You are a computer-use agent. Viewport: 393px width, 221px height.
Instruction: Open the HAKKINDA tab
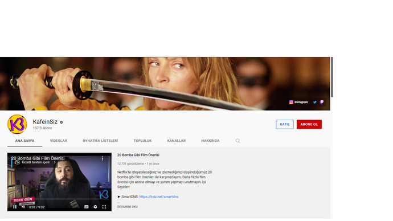tap(210, 141)
